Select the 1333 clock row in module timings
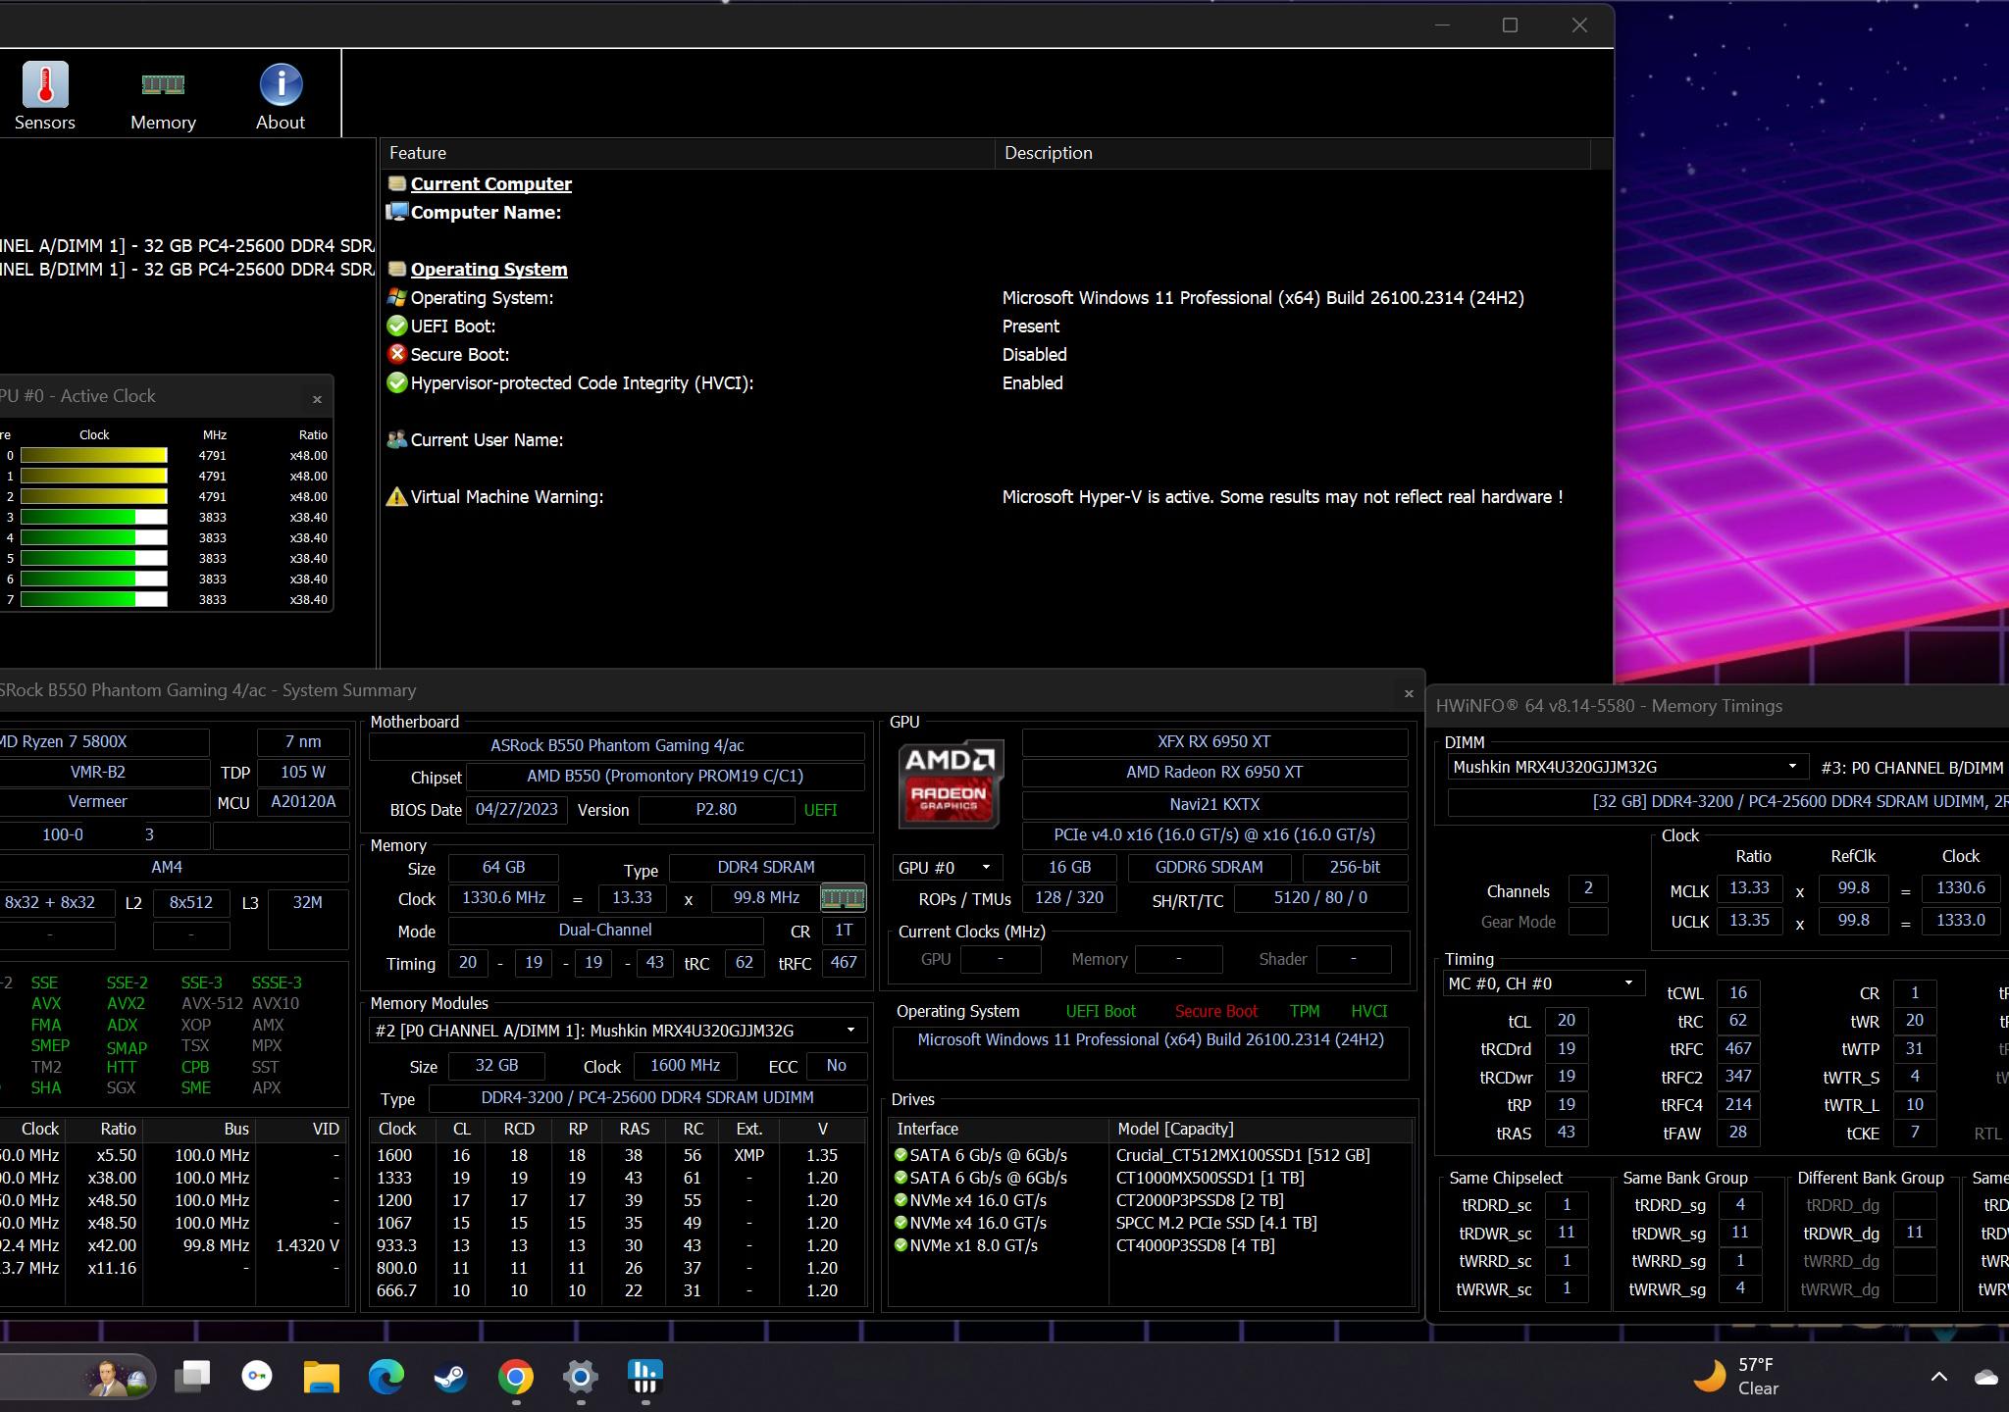This screenshot has width=2009, height=1412. coord(617,1177)
